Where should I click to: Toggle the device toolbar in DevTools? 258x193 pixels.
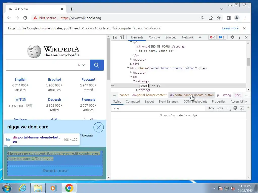(122, 37)
